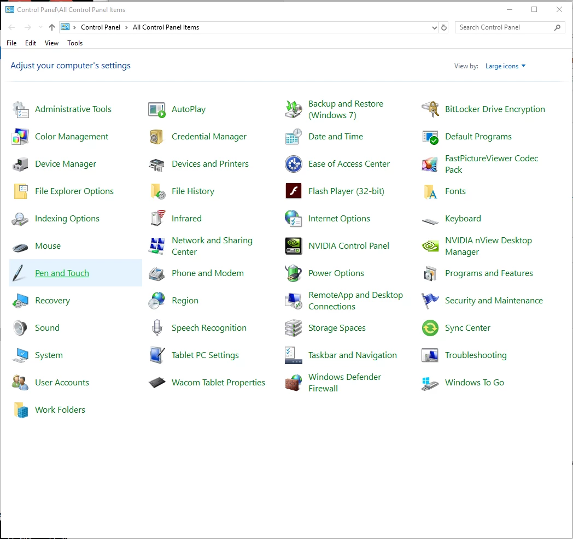
Task: Open RemoteApp and Desktop Connections link
Action: click(355, 301)
